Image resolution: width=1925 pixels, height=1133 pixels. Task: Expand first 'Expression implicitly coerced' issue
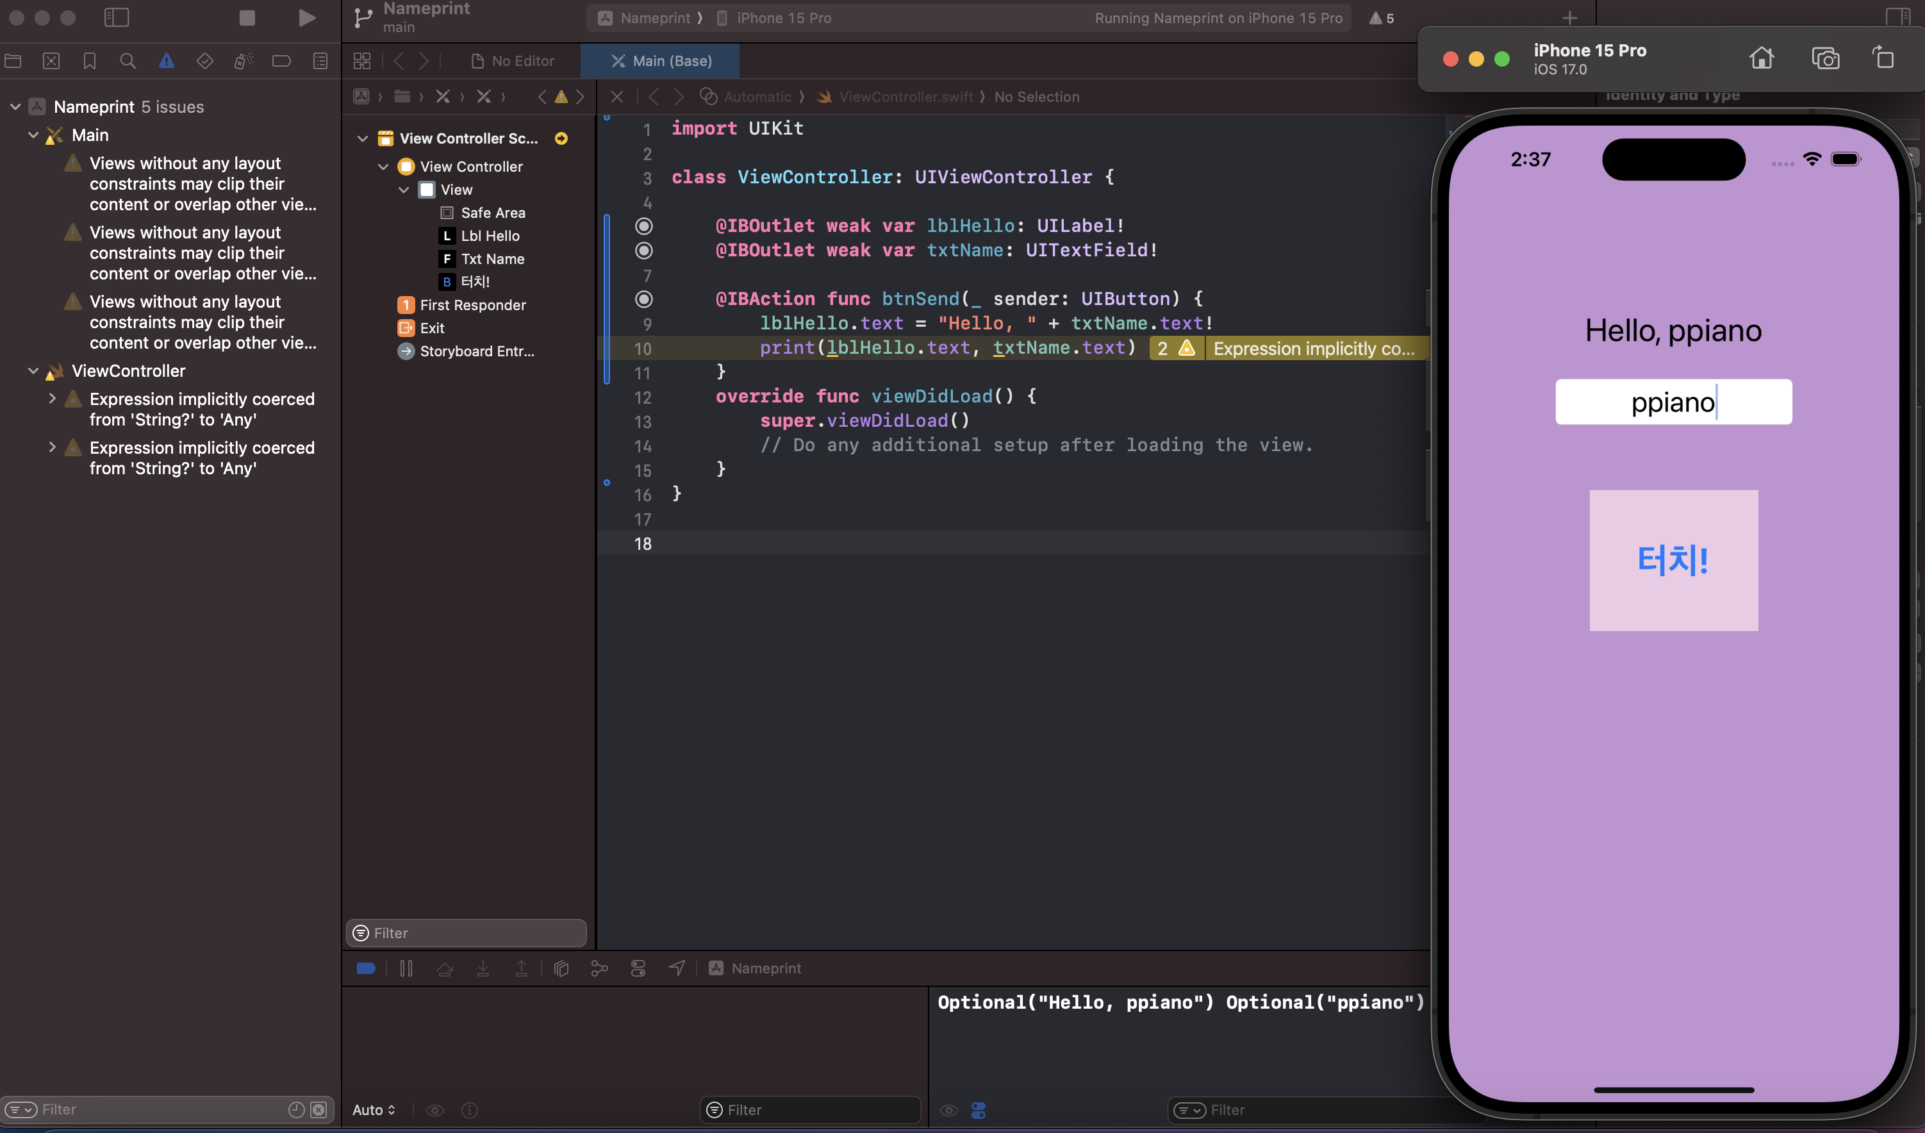tap(52, 399)
